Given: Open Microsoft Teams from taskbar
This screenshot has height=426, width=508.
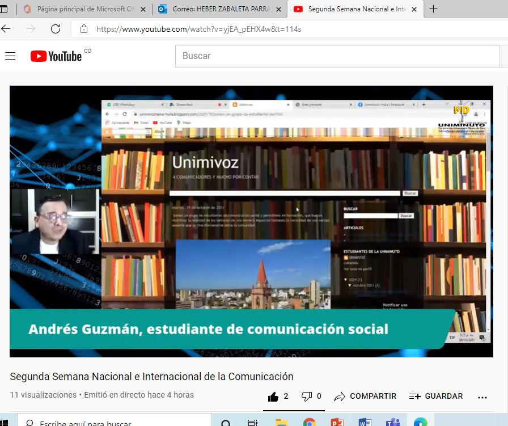Looking at the screenshot, I should click(393, 423).
